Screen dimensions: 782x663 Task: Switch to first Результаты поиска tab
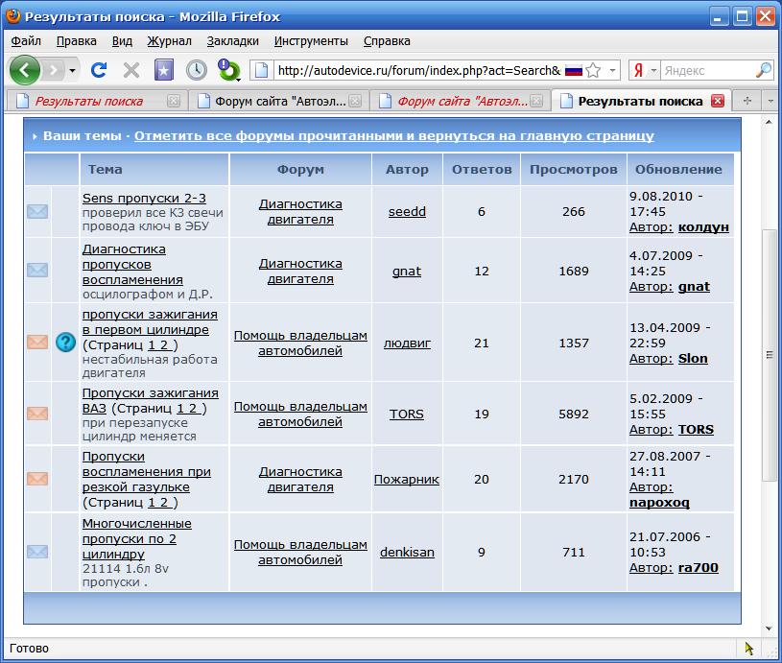(x=97, y=102)
